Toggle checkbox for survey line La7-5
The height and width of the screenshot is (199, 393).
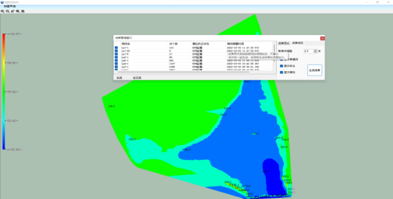pyautogui.click(x=116, y=54)
